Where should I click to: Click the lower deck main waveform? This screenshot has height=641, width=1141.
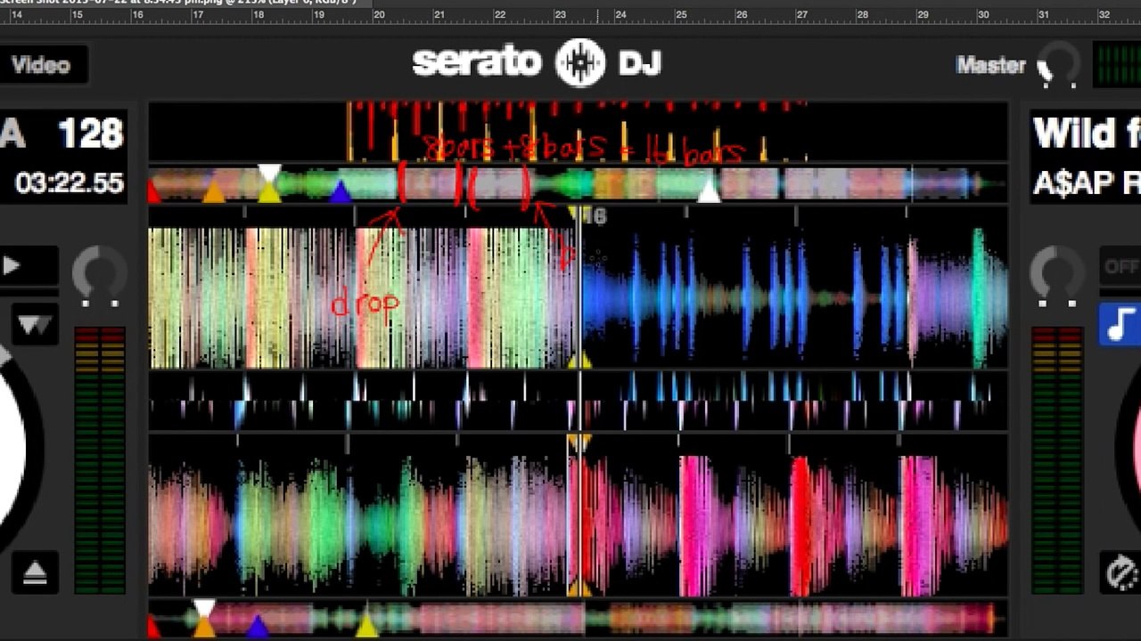(x=578, y=525)
